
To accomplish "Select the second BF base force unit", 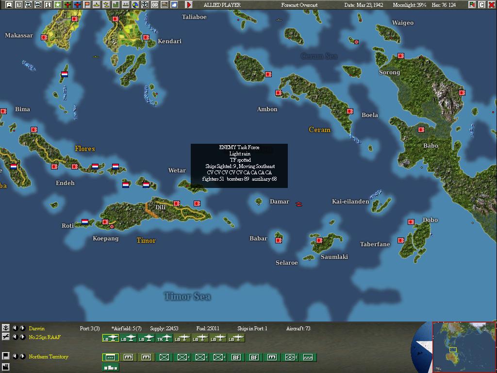I will (254, 357).
